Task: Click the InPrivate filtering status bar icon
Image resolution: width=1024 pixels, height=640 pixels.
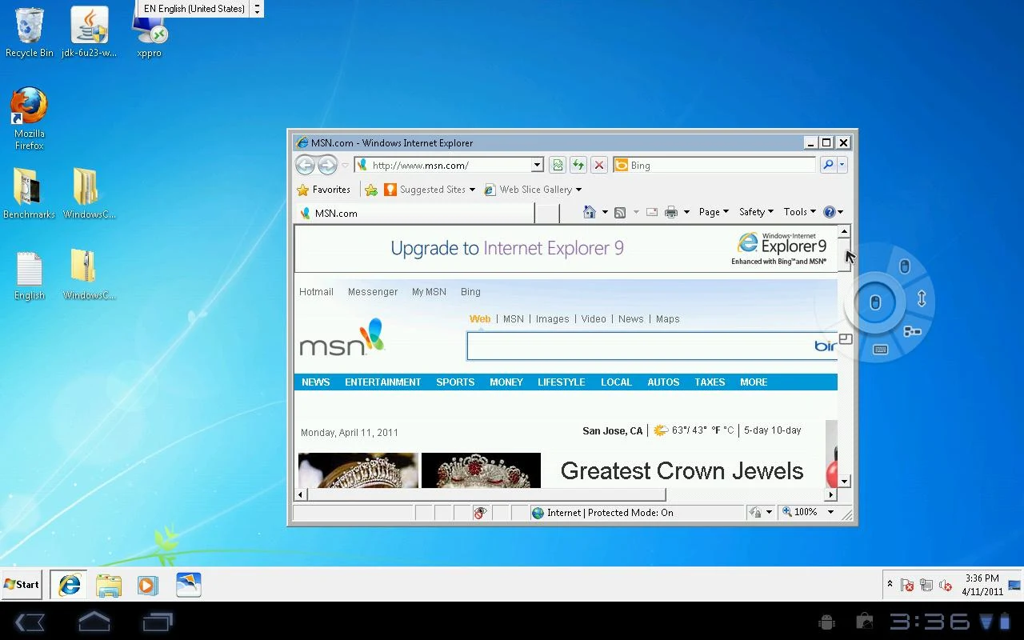Action: click(480, 513)
